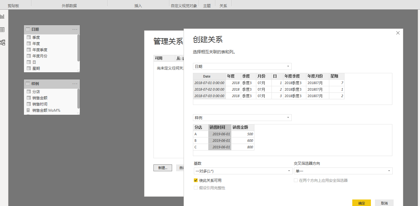Click the scrollbar of the 样例 table card
This screenshot has height=206, width=420.
[78, 98]
